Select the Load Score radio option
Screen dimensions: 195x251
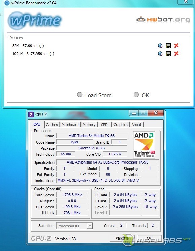coord(79,95)
